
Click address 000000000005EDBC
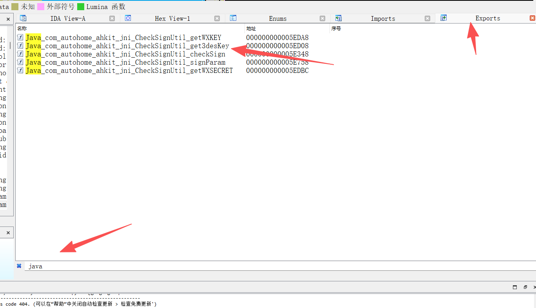(x=277, y=71)
